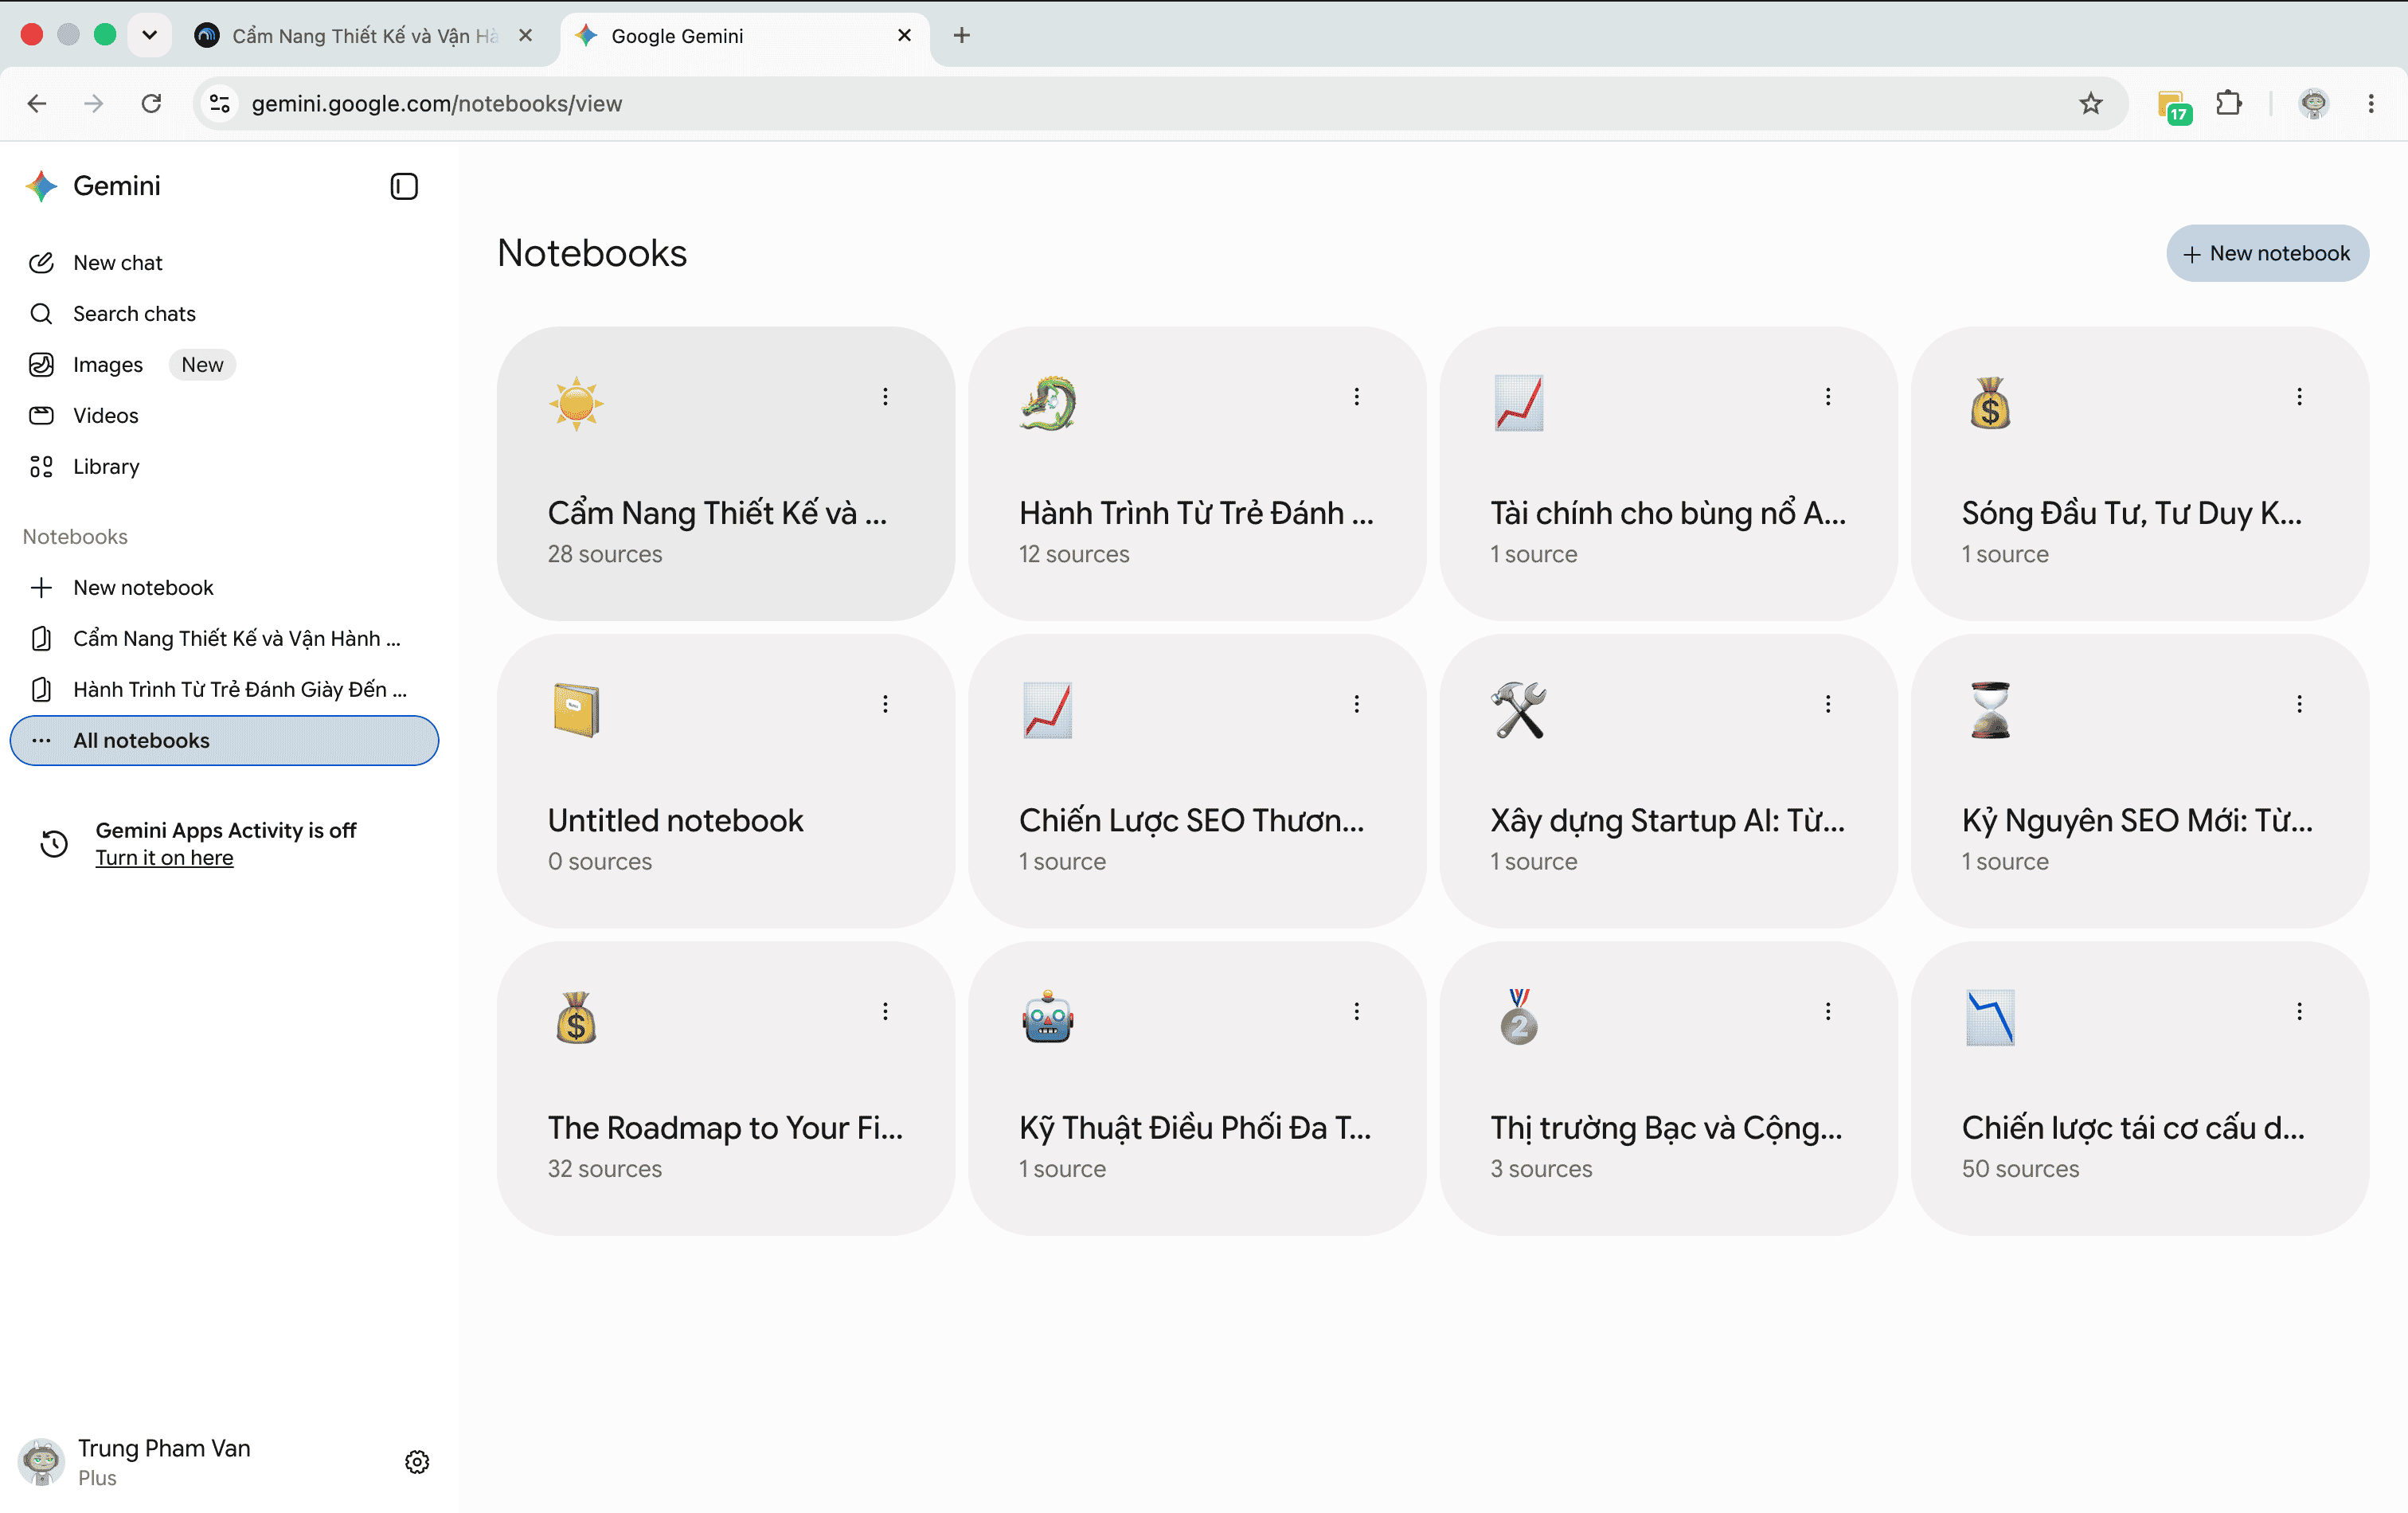Reload the current page

coord(151,104)
